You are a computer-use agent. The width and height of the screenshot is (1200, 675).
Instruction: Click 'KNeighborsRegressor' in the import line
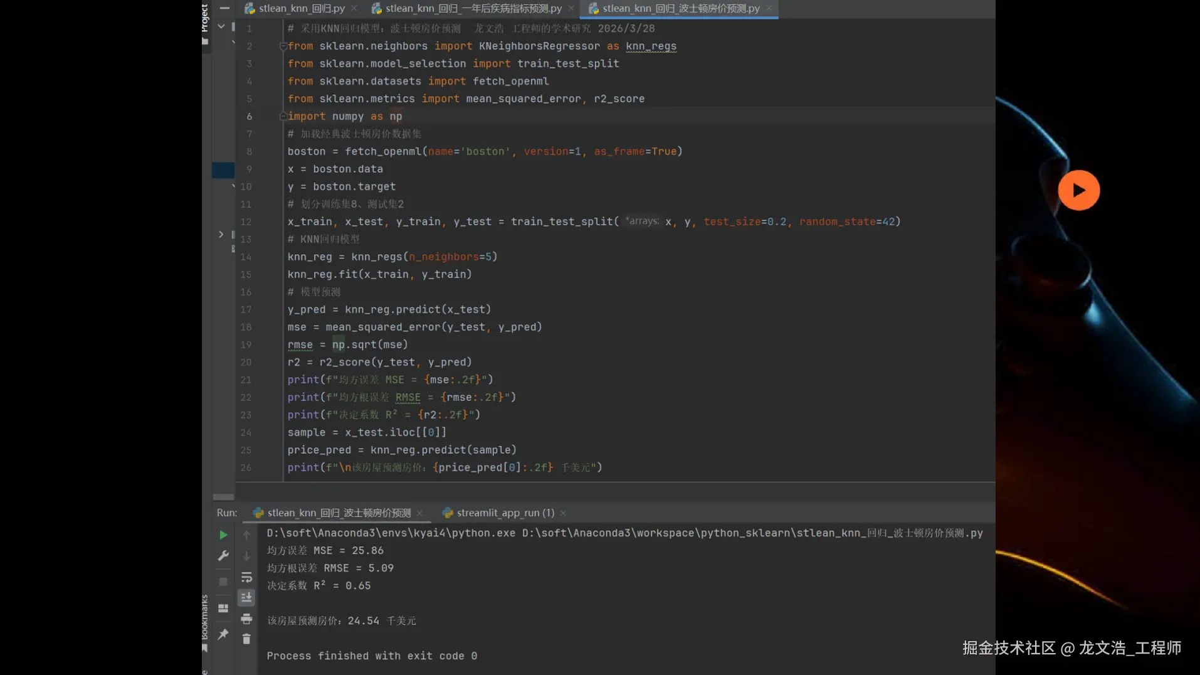point(539,46)
